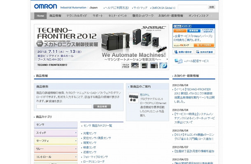
Task: Expand the コントロール category
Action: (x=56, y=157)
